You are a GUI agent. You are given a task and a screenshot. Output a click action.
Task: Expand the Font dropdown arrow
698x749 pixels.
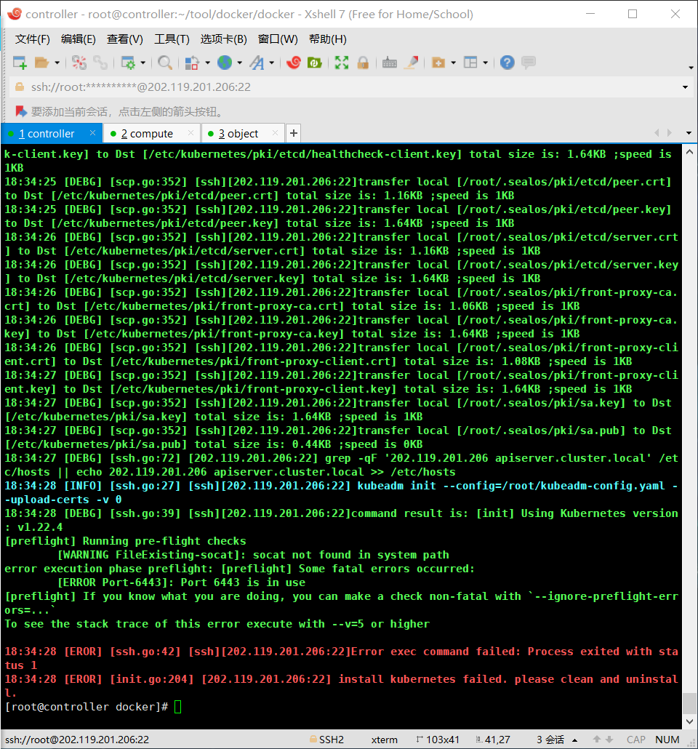click(x=271, y=63)
